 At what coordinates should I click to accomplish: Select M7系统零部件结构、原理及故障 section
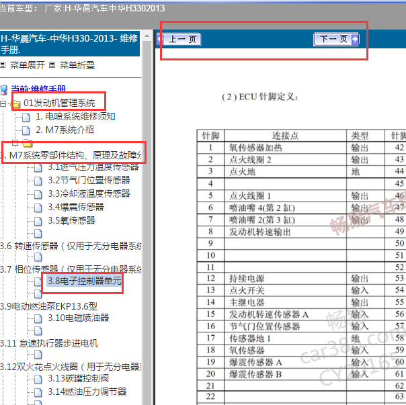click(71, 155)
